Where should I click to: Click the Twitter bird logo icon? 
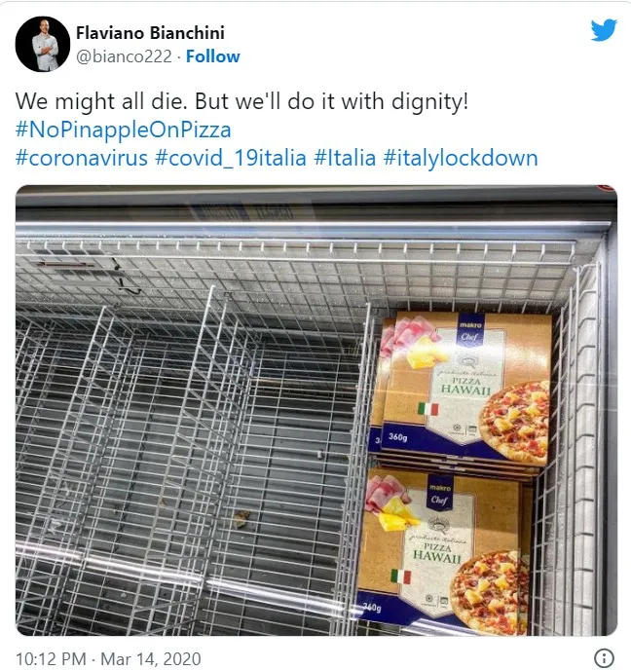[604, 30]
